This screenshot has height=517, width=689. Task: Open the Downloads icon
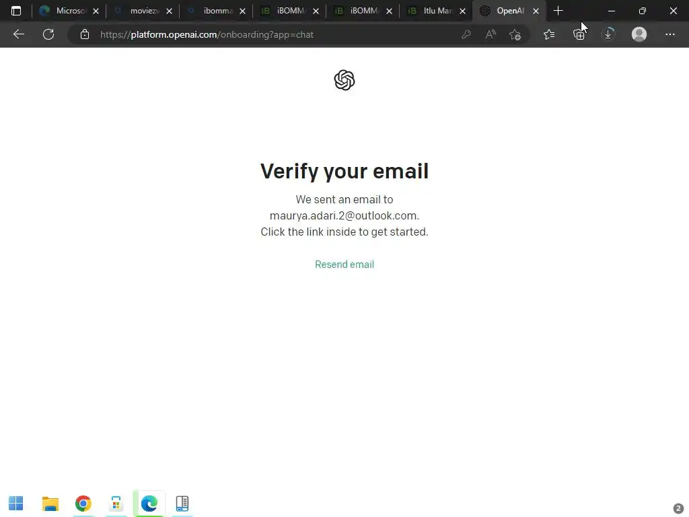coord(608,34)
